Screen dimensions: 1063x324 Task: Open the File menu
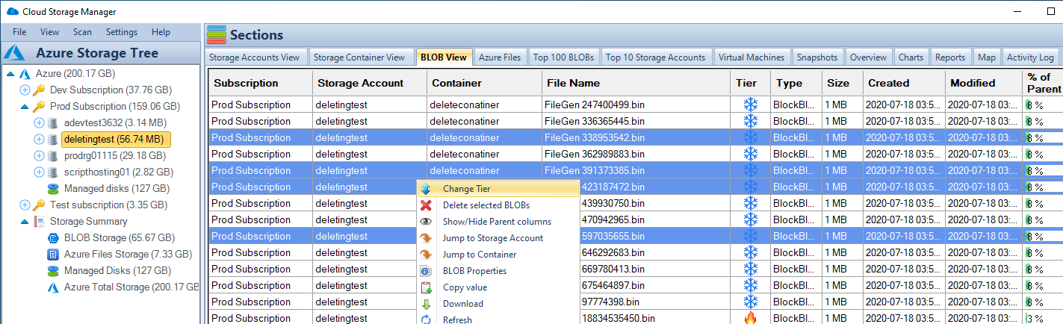(19, 32)
